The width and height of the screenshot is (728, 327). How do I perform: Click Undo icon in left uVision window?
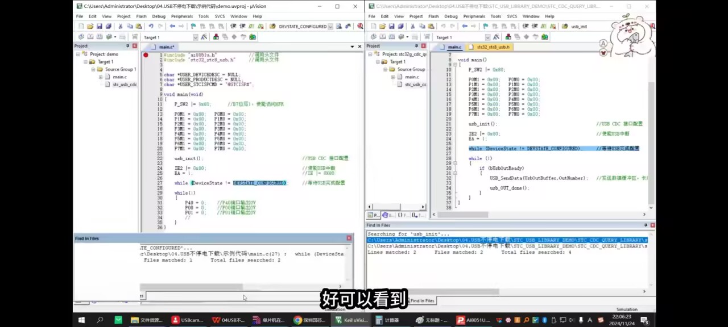coord(151,27)
